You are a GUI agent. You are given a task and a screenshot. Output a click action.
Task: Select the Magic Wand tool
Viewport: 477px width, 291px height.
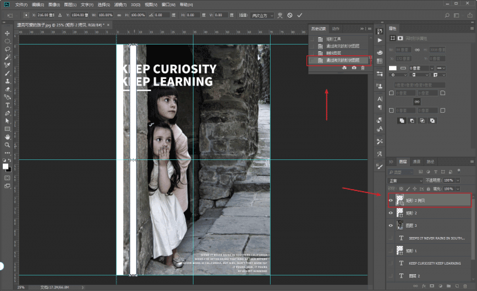point(7,57)
